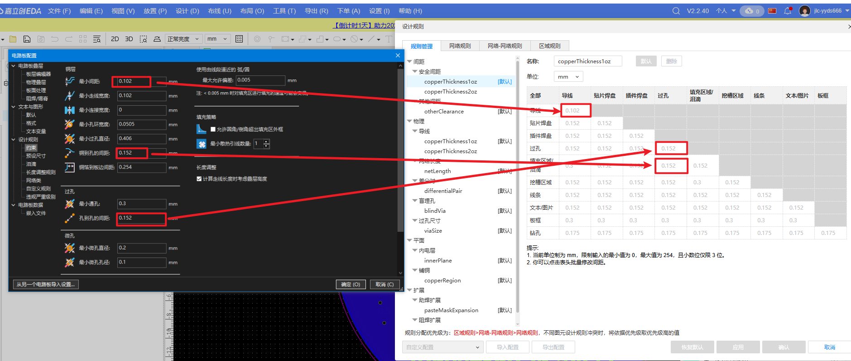The image size is (851, 361).
Task: Click the undo arrow in the toolbar
Action: coord(55,39)
